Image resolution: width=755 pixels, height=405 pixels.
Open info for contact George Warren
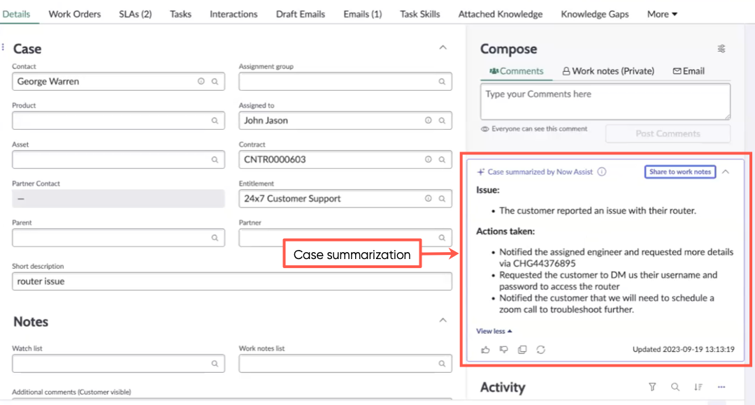pyautogui.click(x=201, y=81)
